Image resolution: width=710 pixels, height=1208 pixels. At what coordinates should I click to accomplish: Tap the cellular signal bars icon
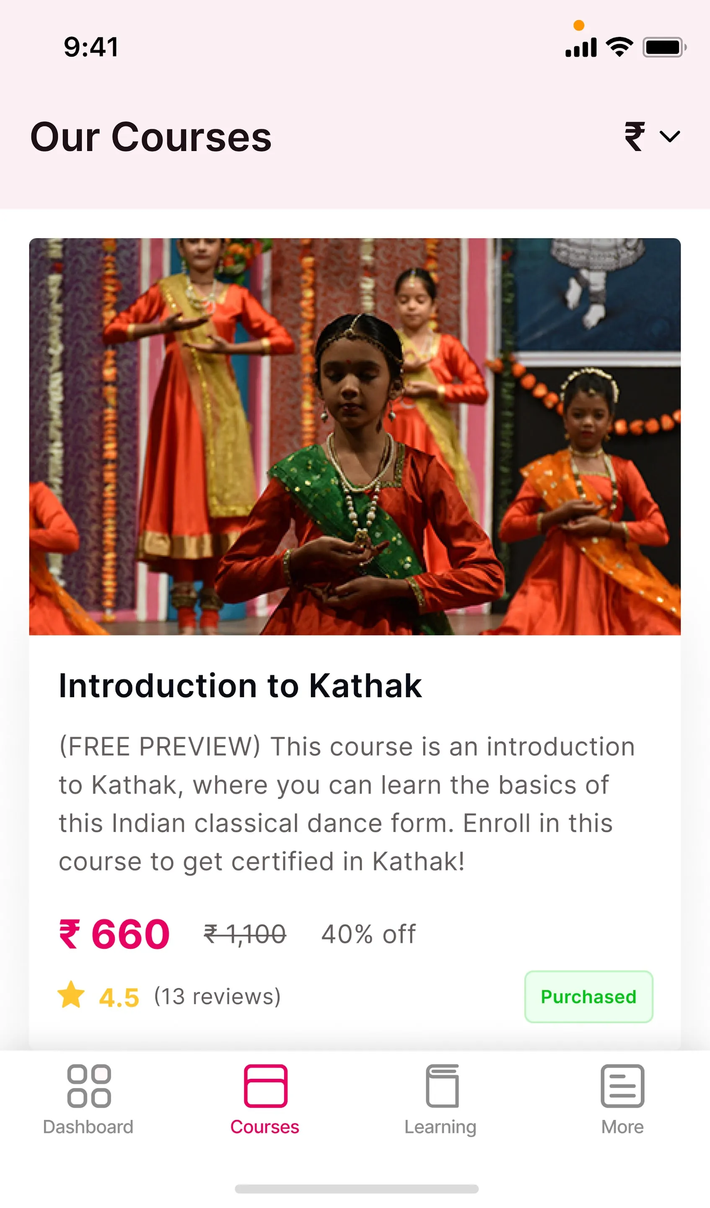coord(580,47)
